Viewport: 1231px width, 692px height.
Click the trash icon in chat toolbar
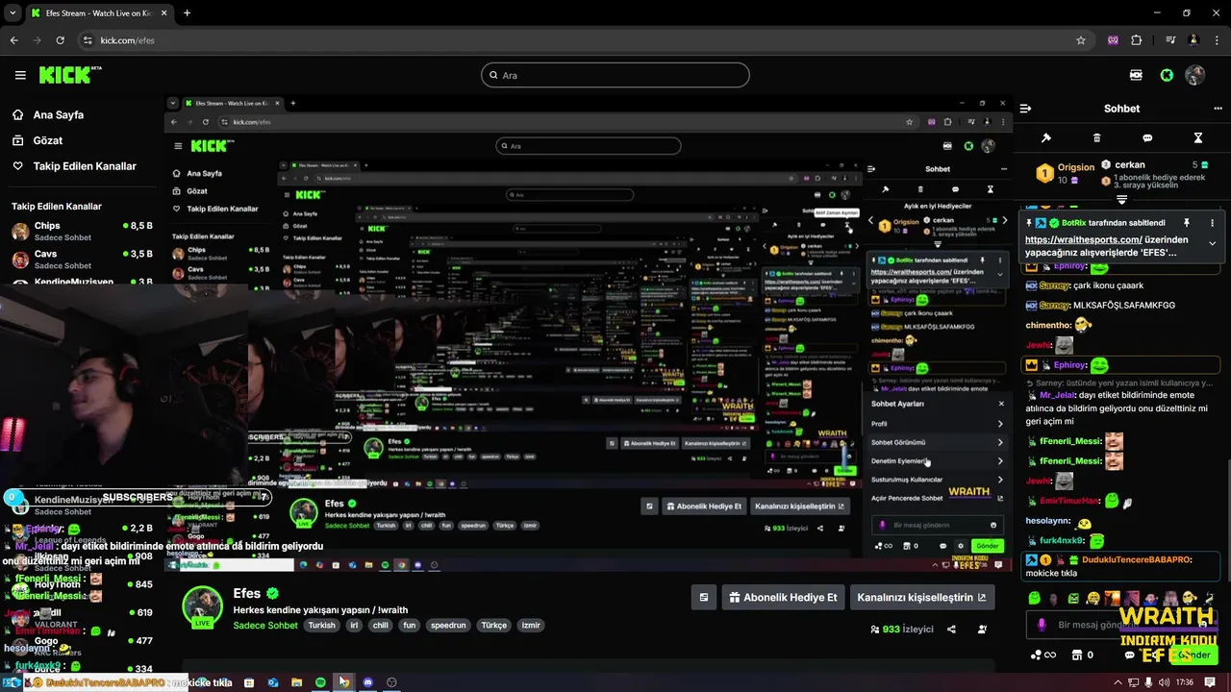pos(1097,138)
